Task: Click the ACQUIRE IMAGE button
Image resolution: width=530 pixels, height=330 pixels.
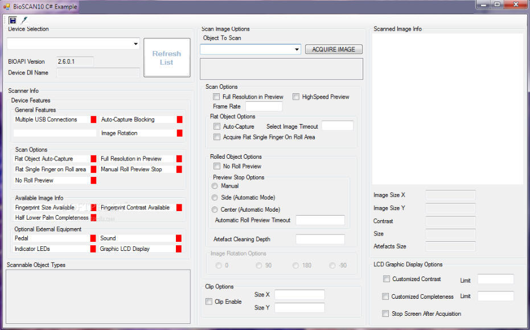Action: tap(333, 49)
